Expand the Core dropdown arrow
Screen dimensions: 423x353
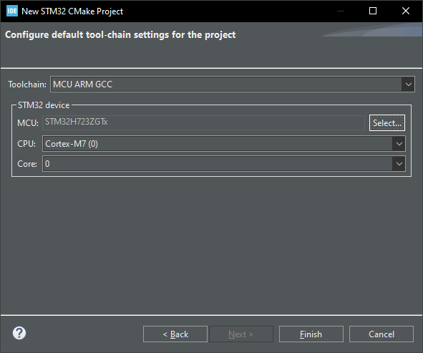click(x=399, y=163)
